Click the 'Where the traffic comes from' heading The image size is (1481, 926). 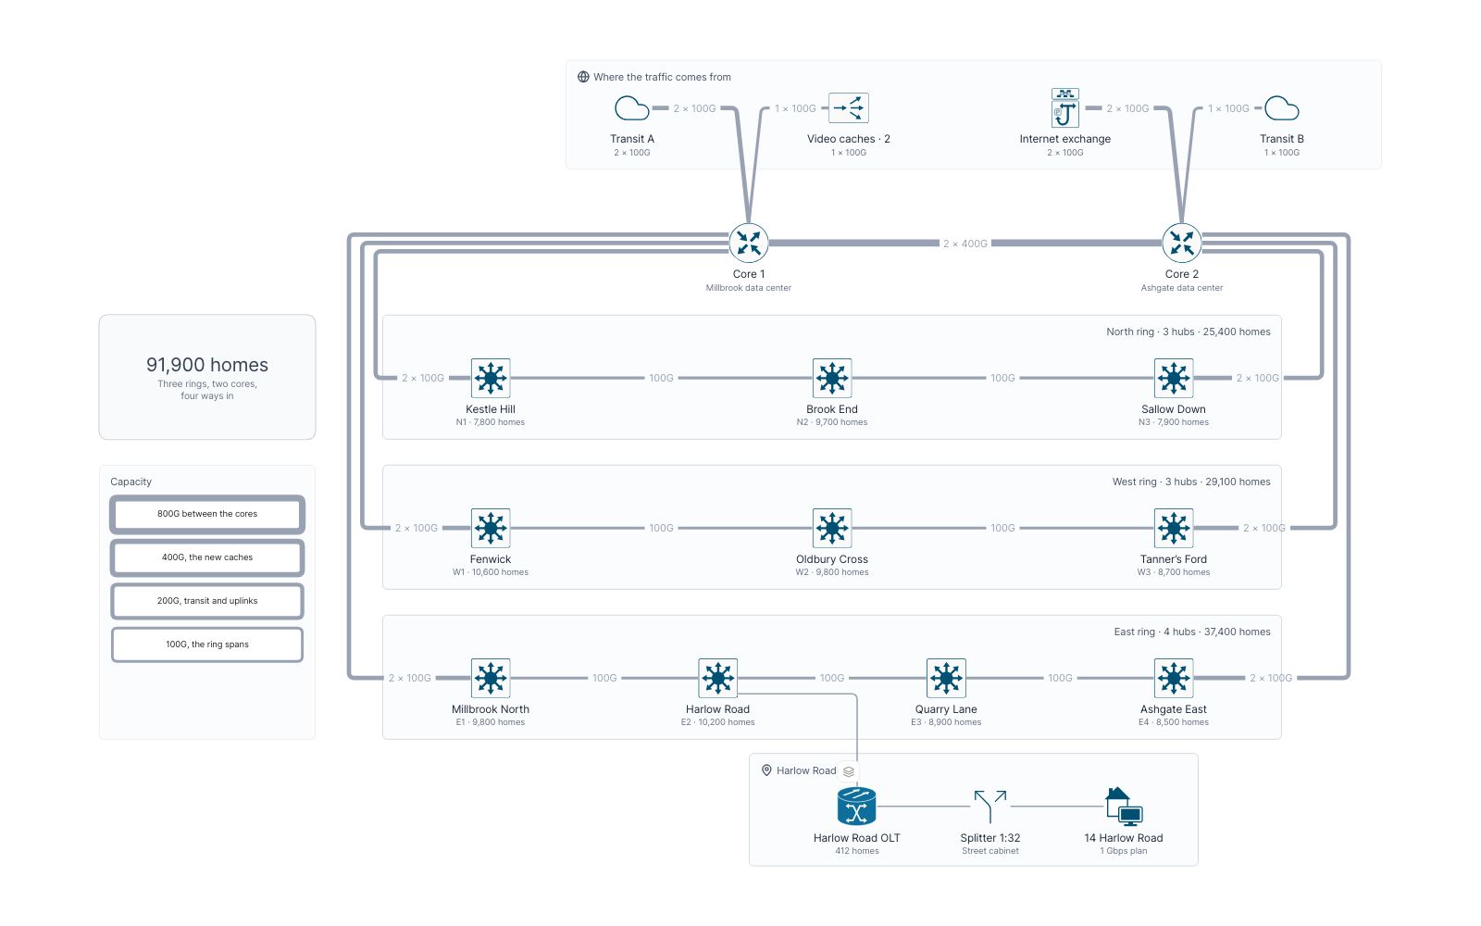[x=662, y=77]
